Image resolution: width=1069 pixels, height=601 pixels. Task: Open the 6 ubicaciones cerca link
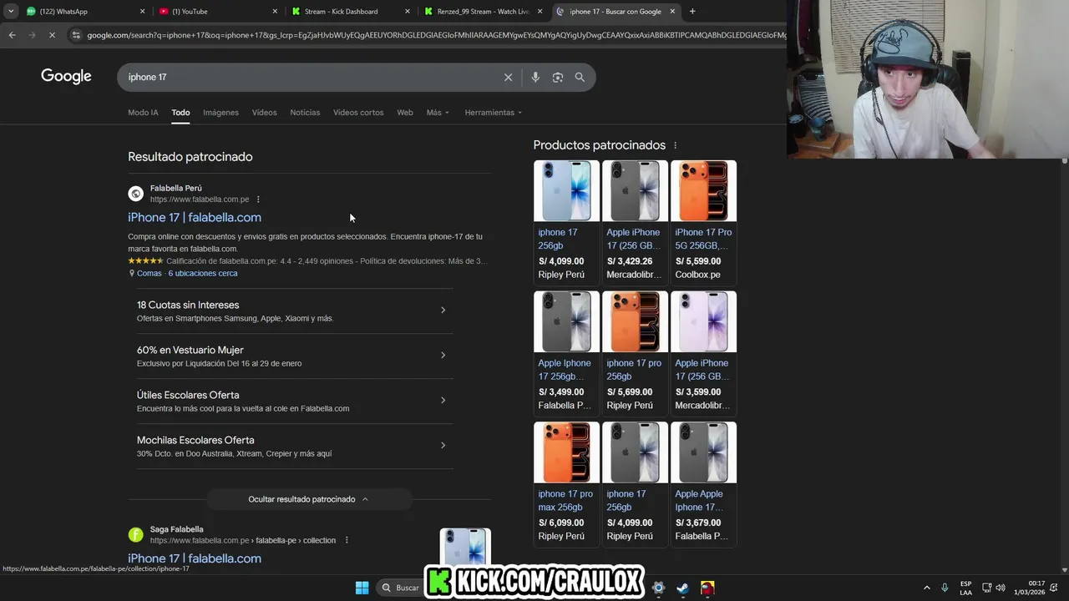pos(203,273)
